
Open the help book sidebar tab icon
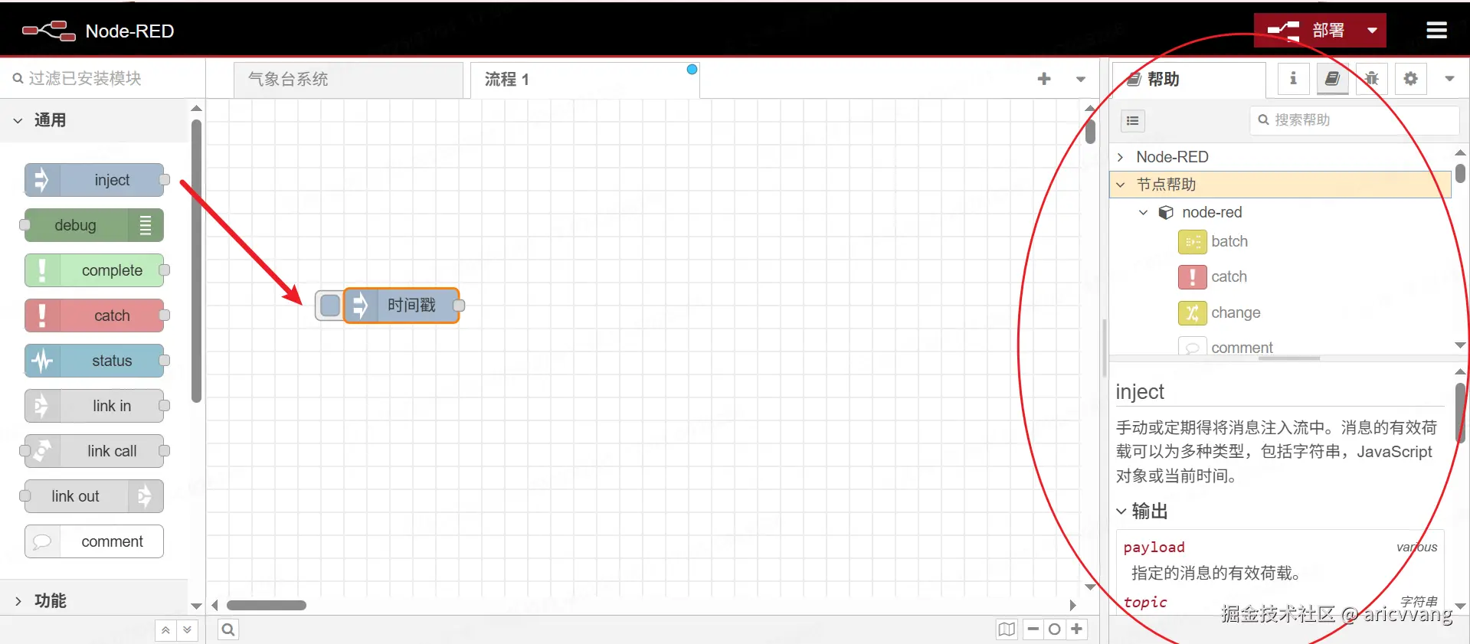point(1332,79)
